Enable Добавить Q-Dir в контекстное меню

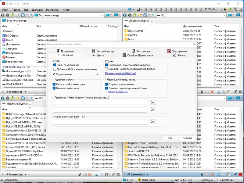[55, 69]
